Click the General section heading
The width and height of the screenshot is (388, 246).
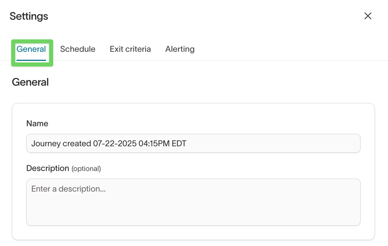[x=30, y=82]
